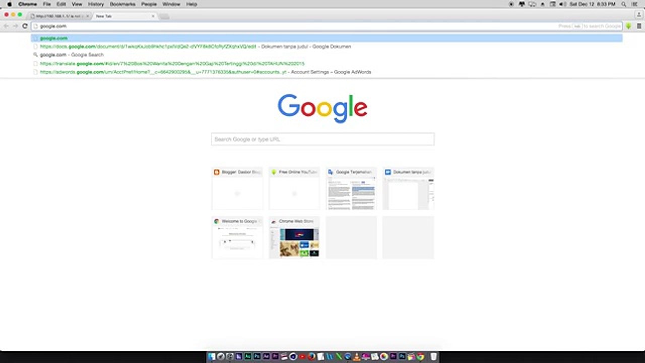The image size is (645, 363).
Task: Close the New Tab tab
Action: (153, 16)
